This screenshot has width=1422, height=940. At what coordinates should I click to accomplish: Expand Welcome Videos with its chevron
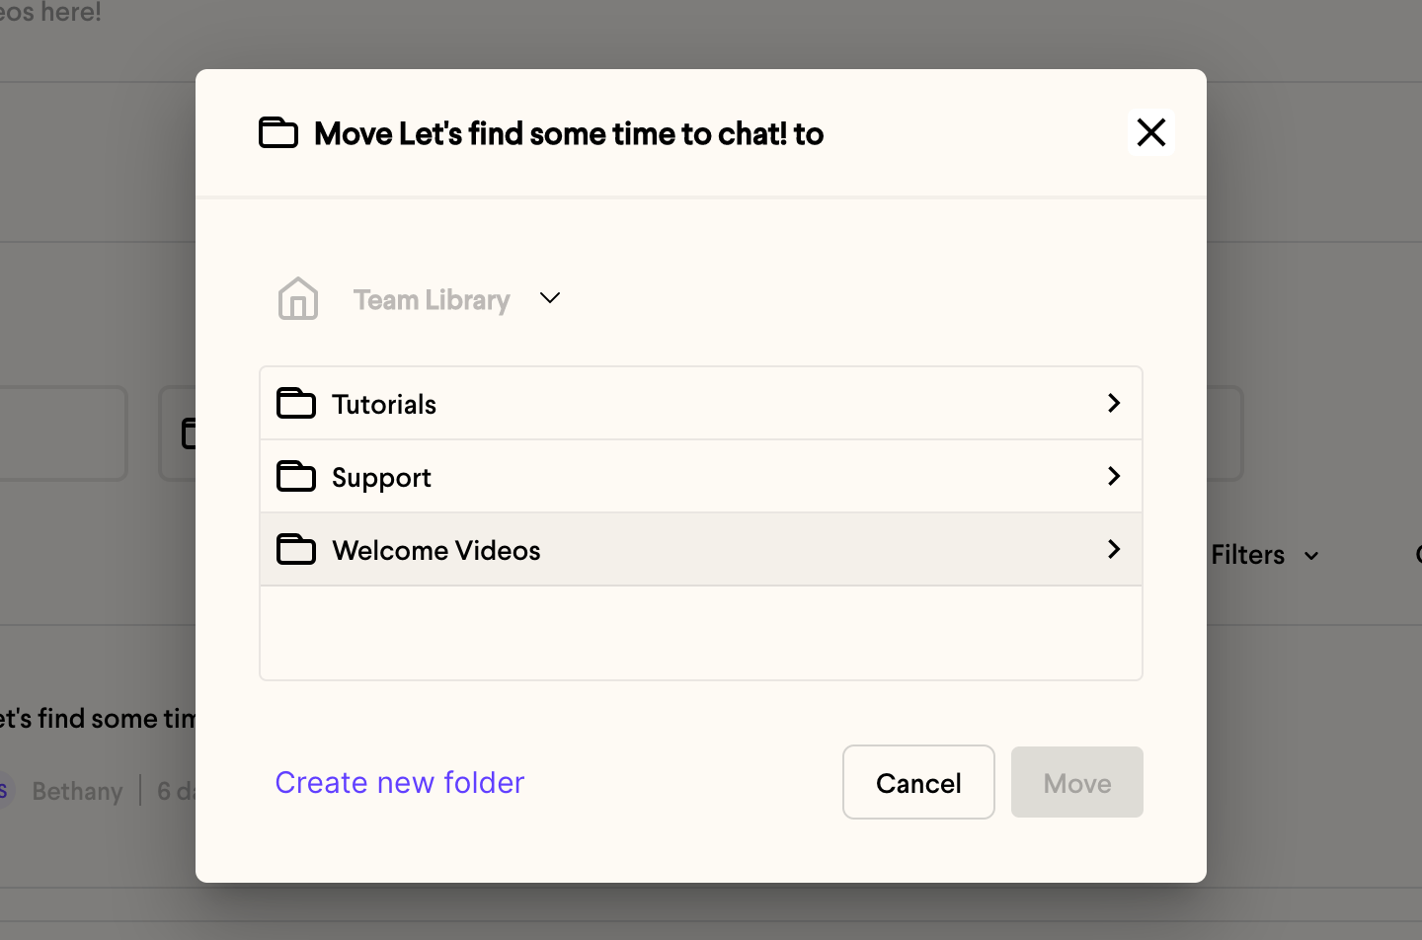pyautogui.click(x=1114, y=549)
